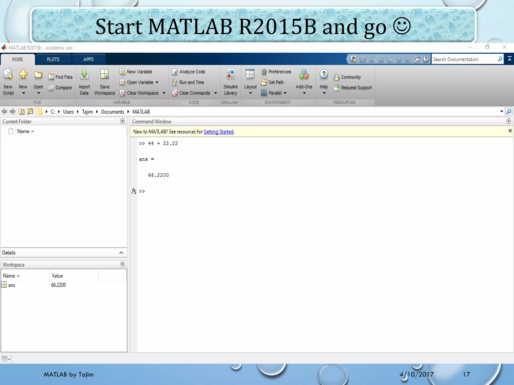Click Request Support
This screenshot has width=514, height=385.
coord(353,87)
